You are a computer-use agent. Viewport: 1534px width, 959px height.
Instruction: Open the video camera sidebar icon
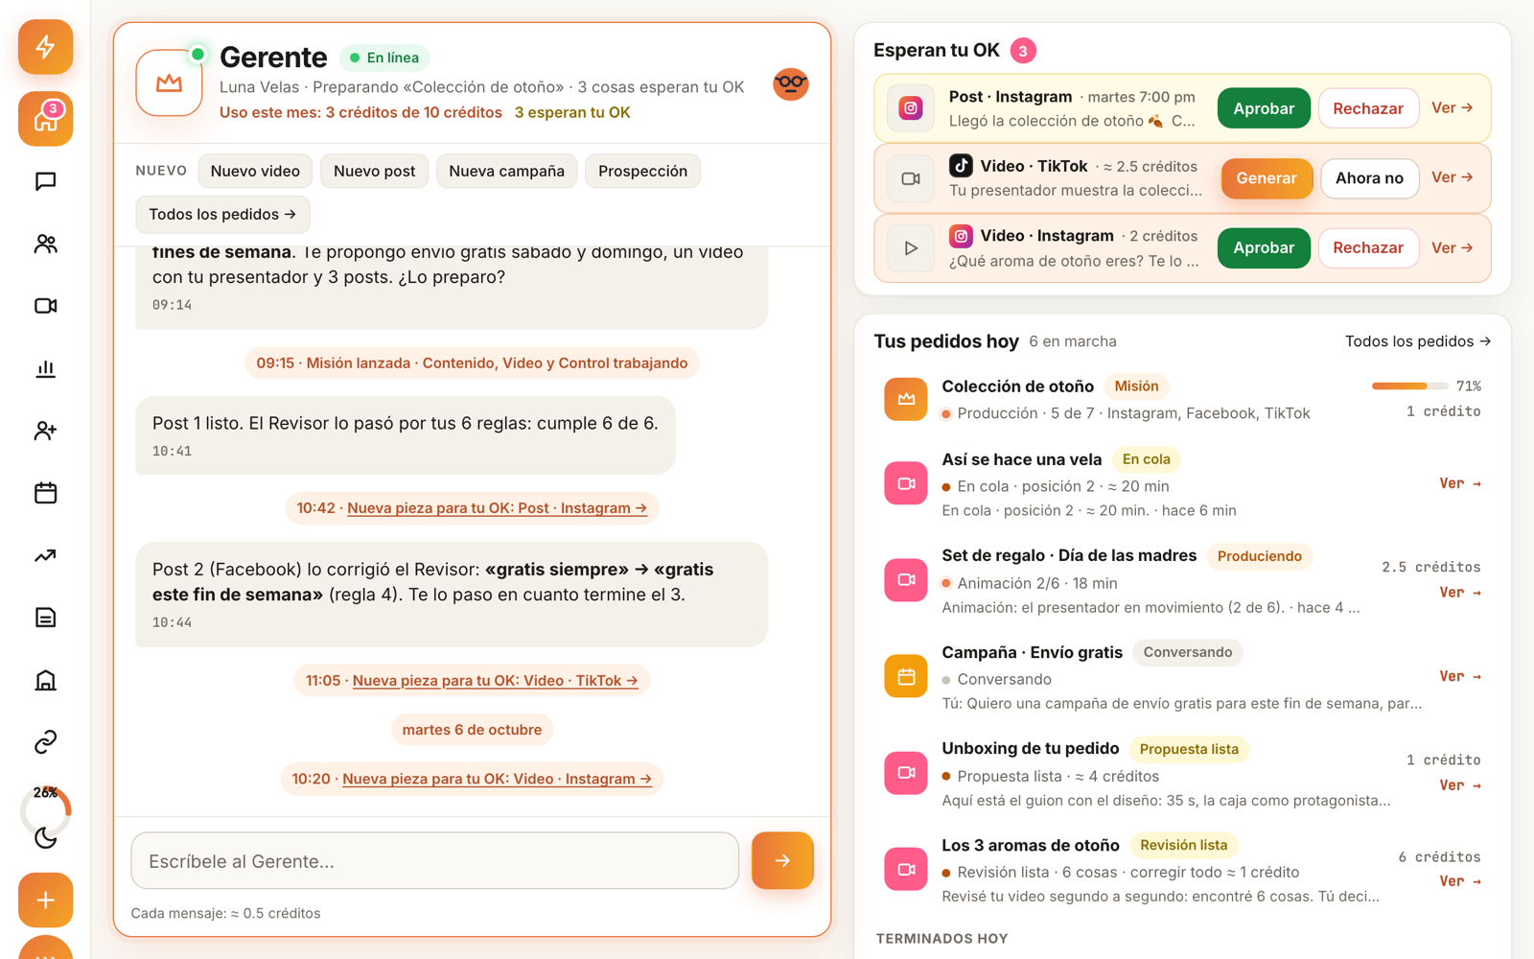pos(45,306)
